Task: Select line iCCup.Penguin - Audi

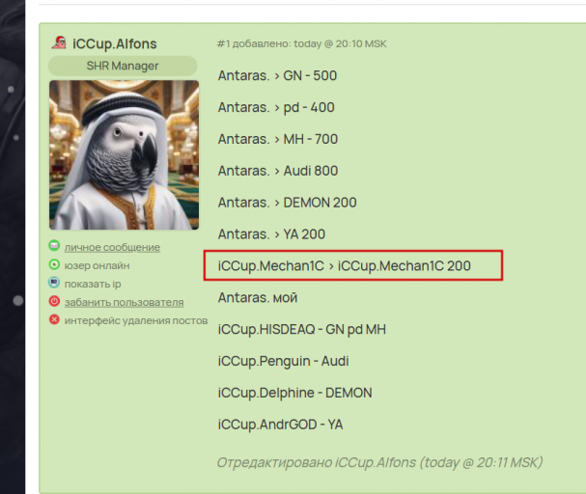Action: pyautogui.click(x=283, y=362)
